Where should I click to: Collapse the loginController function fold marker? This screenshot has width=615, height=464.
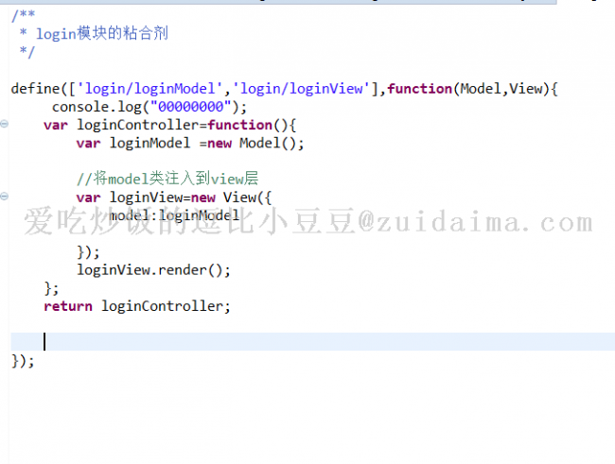(5, 124)
